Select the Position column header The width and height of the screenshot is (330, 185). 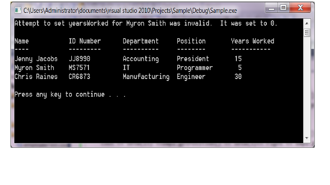(x=191, y=41)
